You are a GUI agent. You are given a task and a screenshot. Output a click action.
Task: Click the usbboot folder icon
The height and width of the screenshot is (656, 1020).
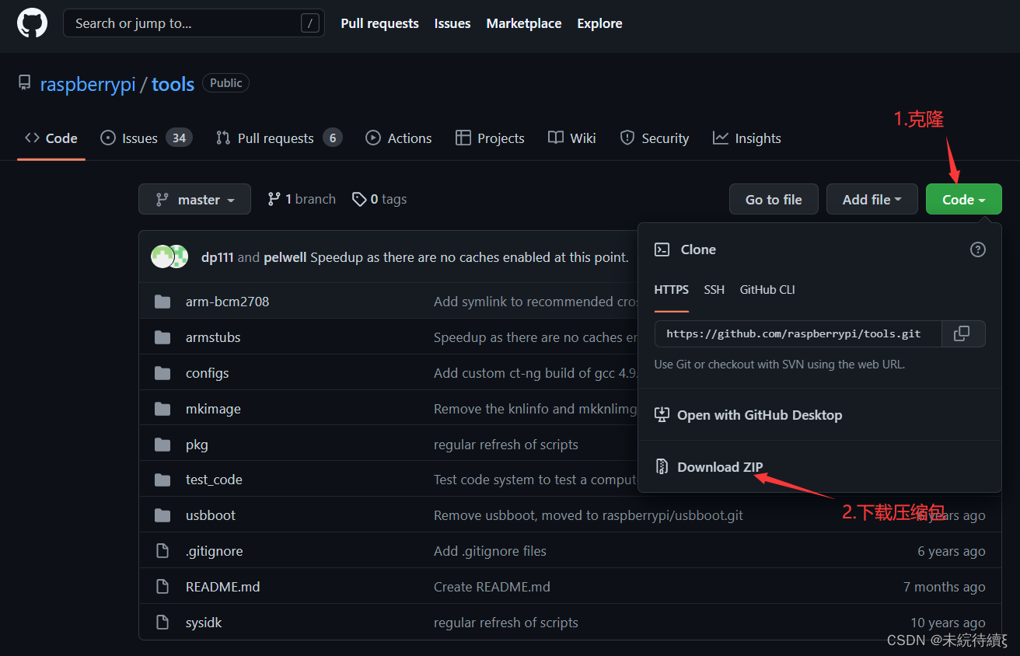(162, 515)
